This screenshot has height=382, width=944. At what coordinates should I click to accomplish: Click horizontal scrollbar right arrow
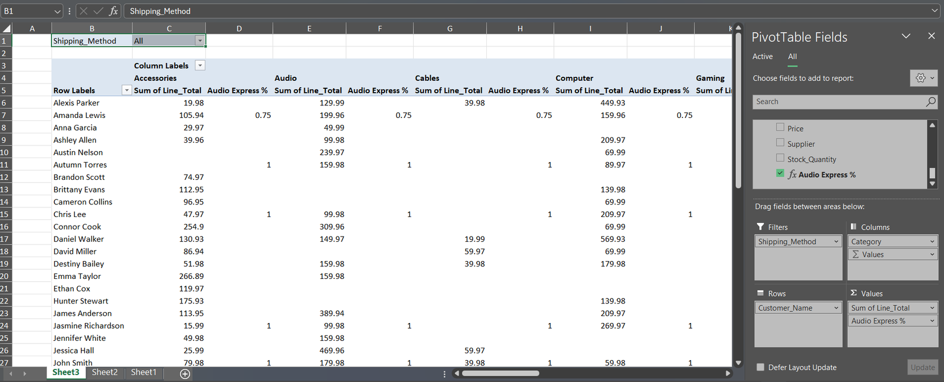pyautogui.click(x=728, y=373)
